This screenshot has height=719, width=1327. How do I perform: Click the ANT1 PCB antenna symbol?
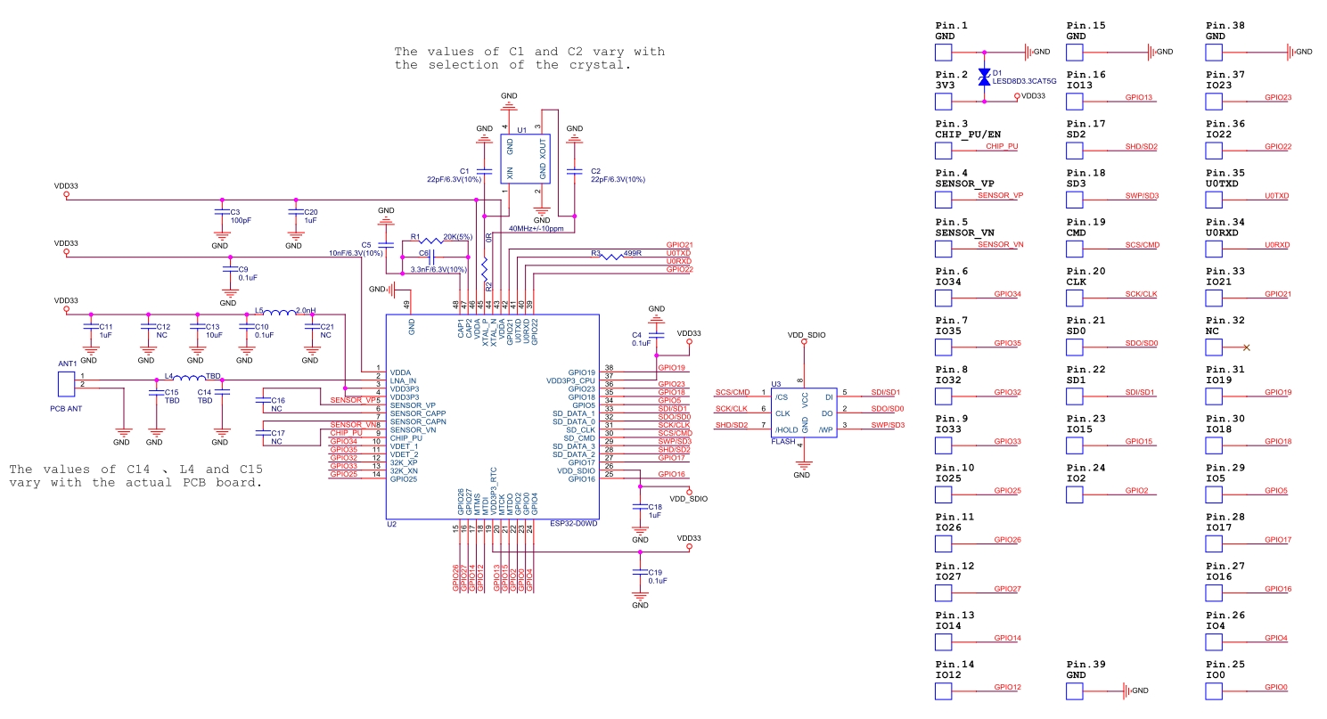(65, 383)
